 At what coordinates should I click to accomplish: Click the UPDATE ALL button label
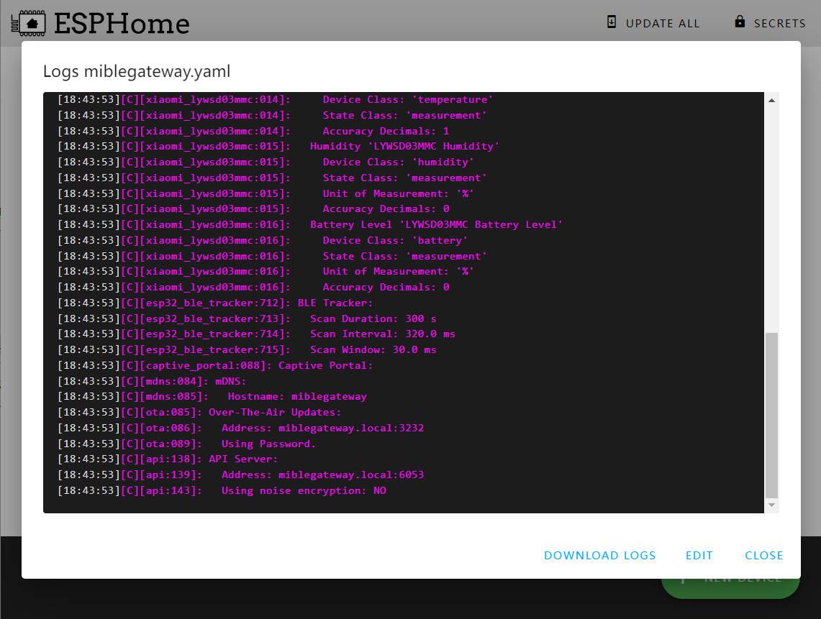click(x=663, y=24)
